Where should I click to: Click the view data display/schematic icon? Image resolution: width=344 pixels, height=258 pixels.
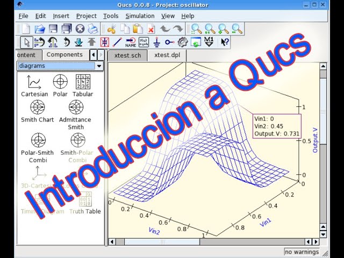point(196,42)
